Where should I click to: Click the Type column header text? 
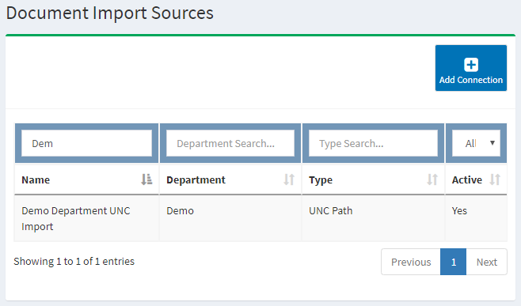coord(321,180)
